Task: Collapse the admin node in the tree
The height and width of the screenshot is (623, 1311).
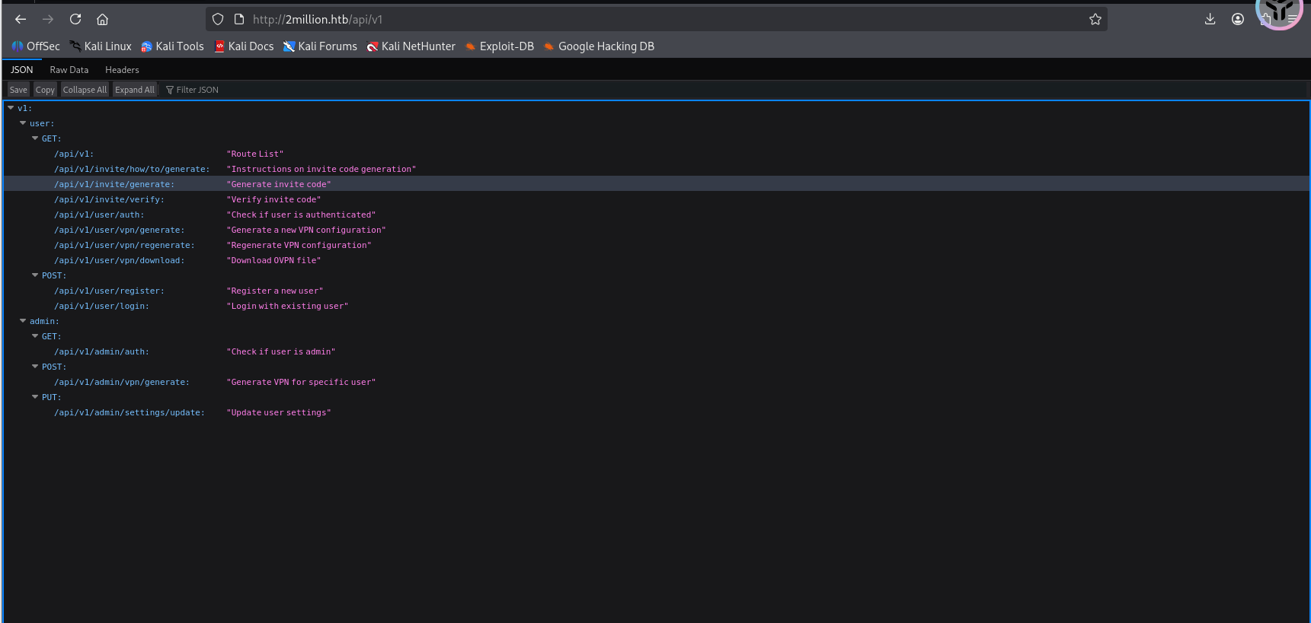Action: 23,321
